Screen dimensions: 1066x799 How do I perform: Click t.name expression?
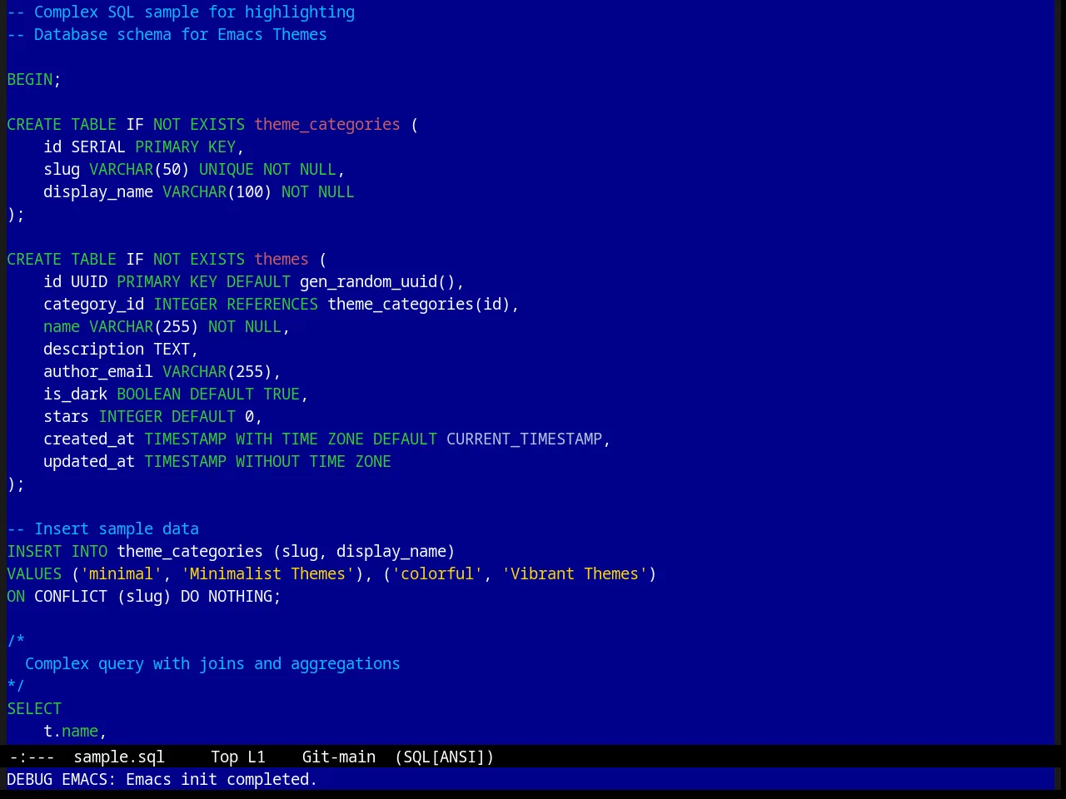(71, 732)
